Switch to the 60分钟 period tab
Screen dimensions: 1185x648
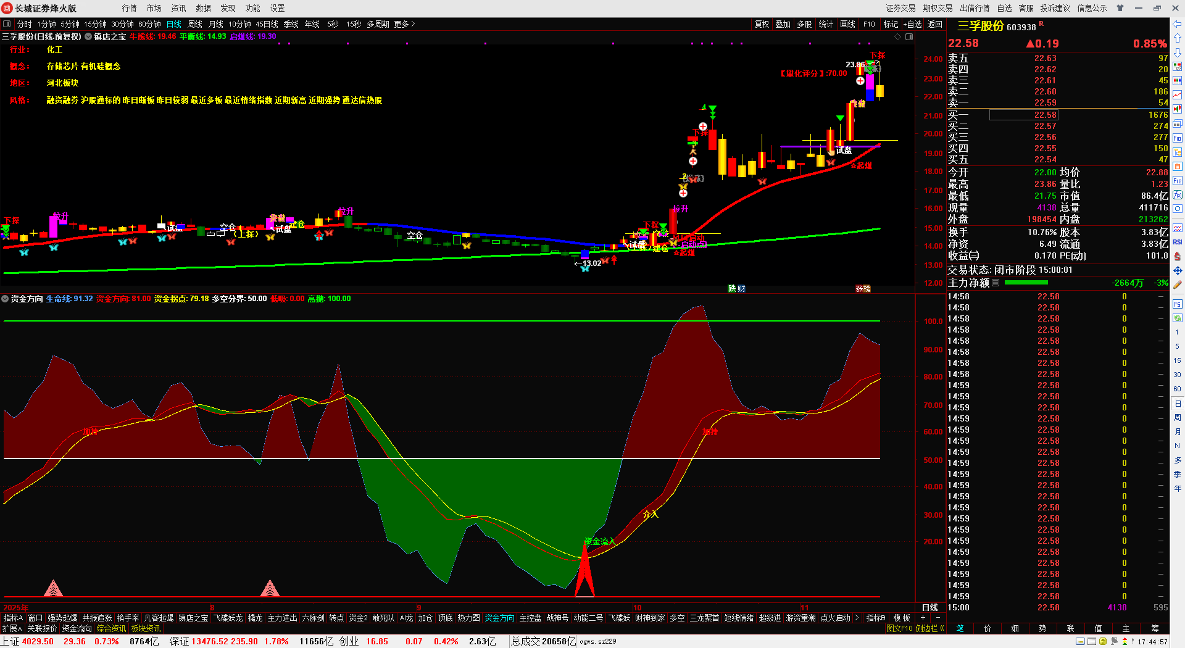149,24
